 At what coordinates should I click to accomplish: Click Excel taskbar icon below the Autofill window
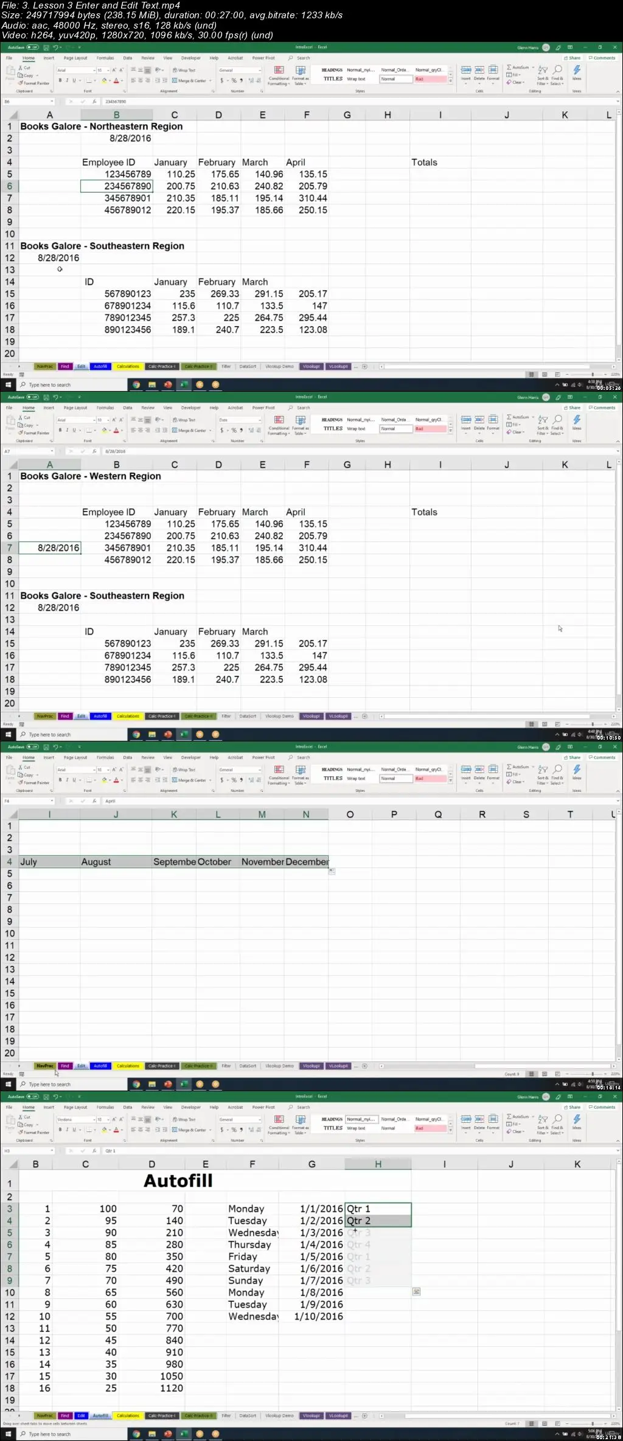pos(184,1434)
